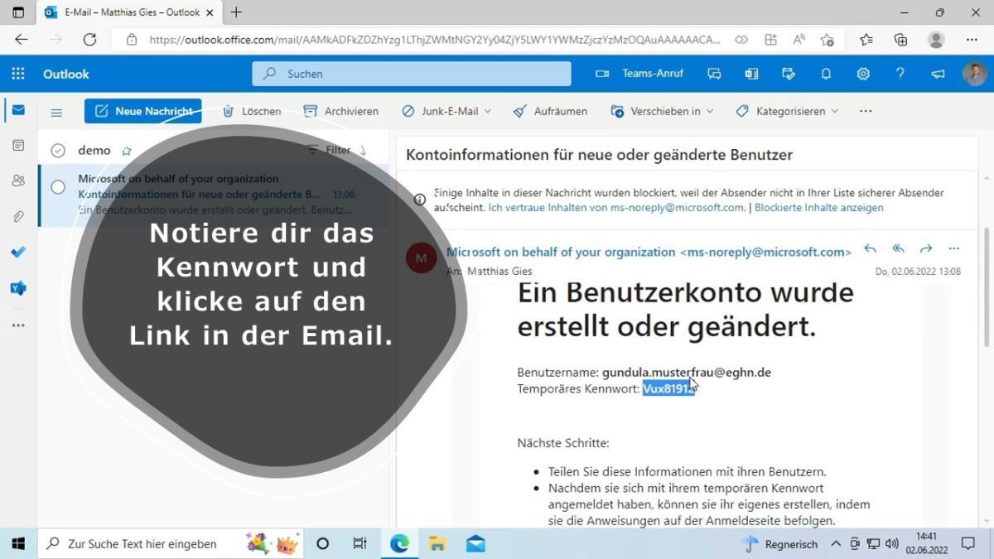
Task: Open the Outlook app launcher grid
Action: pos(18,74)
